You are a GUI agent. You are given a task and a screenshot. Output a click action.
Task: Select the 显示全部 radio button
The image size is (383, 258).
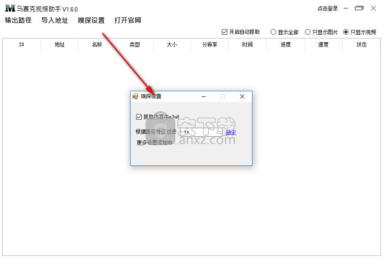point(274,32)
